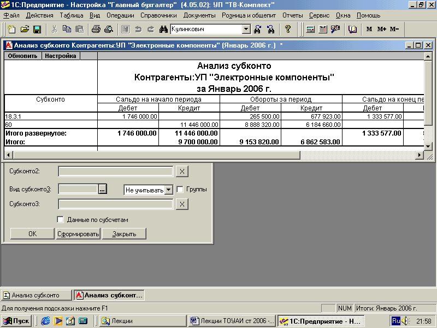Open Internet Explorer from quick launch
Viewport: 437px width, 328px height.
pos(45,321)
